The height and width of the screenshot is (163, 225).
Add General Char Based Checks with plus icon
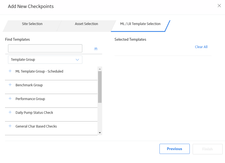(10, 126)
